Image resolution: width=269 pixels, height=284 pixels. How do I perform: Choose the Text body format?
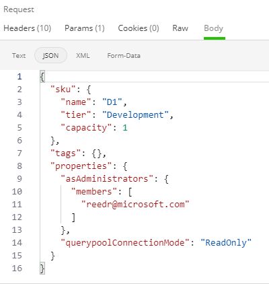point(19,55)
